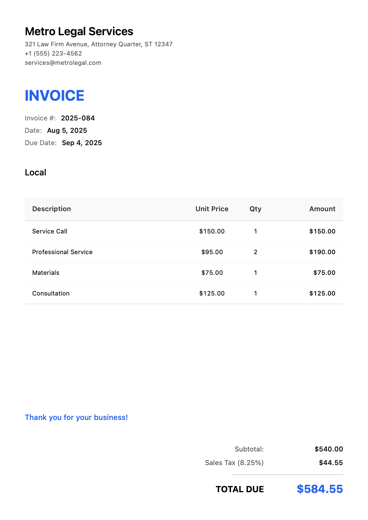Image resolution: width=368 pixels, height=520 pixels.
Task: Click the Consultation amount $125.00
Action: (322, 293)
